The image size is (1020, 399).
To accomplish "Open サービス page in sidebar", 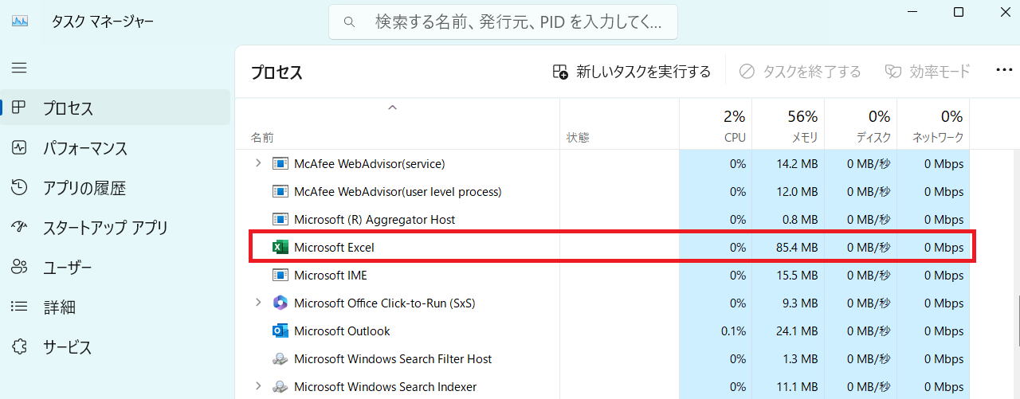I will 116,347.
